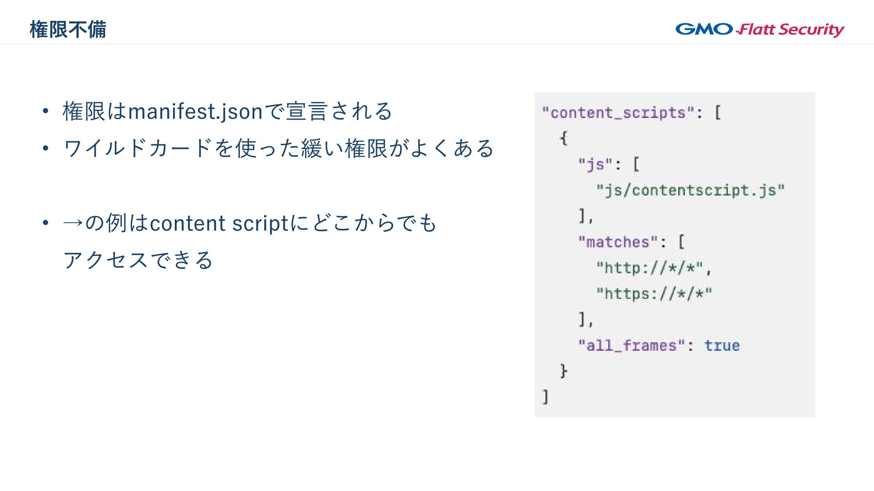Click the closing curly brace in code
The height and width of the screenshot is (491, 874).
click(x=564, y=371)
